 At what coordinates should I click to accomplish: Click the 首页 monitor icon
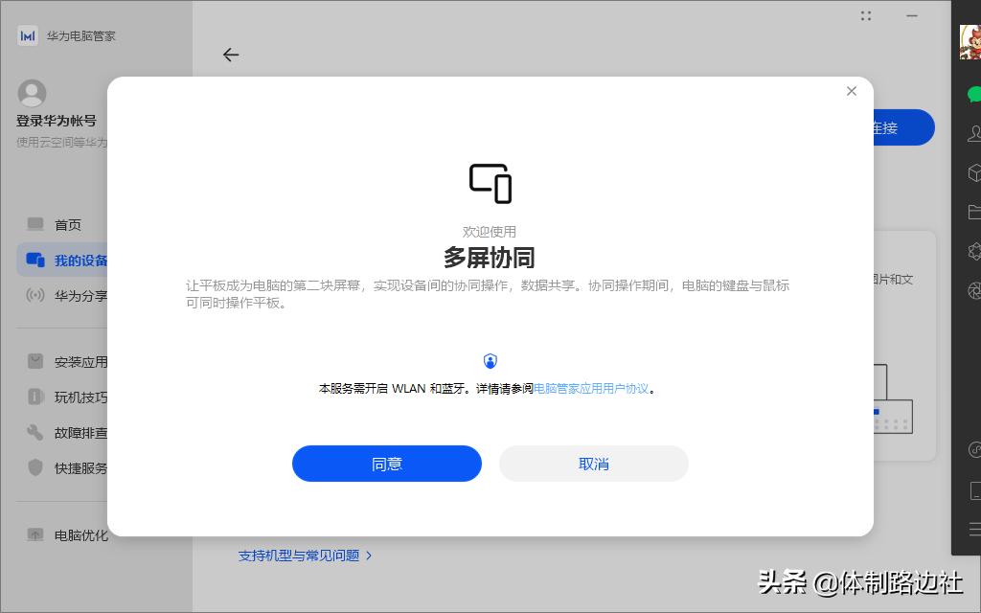coord(35,224)
